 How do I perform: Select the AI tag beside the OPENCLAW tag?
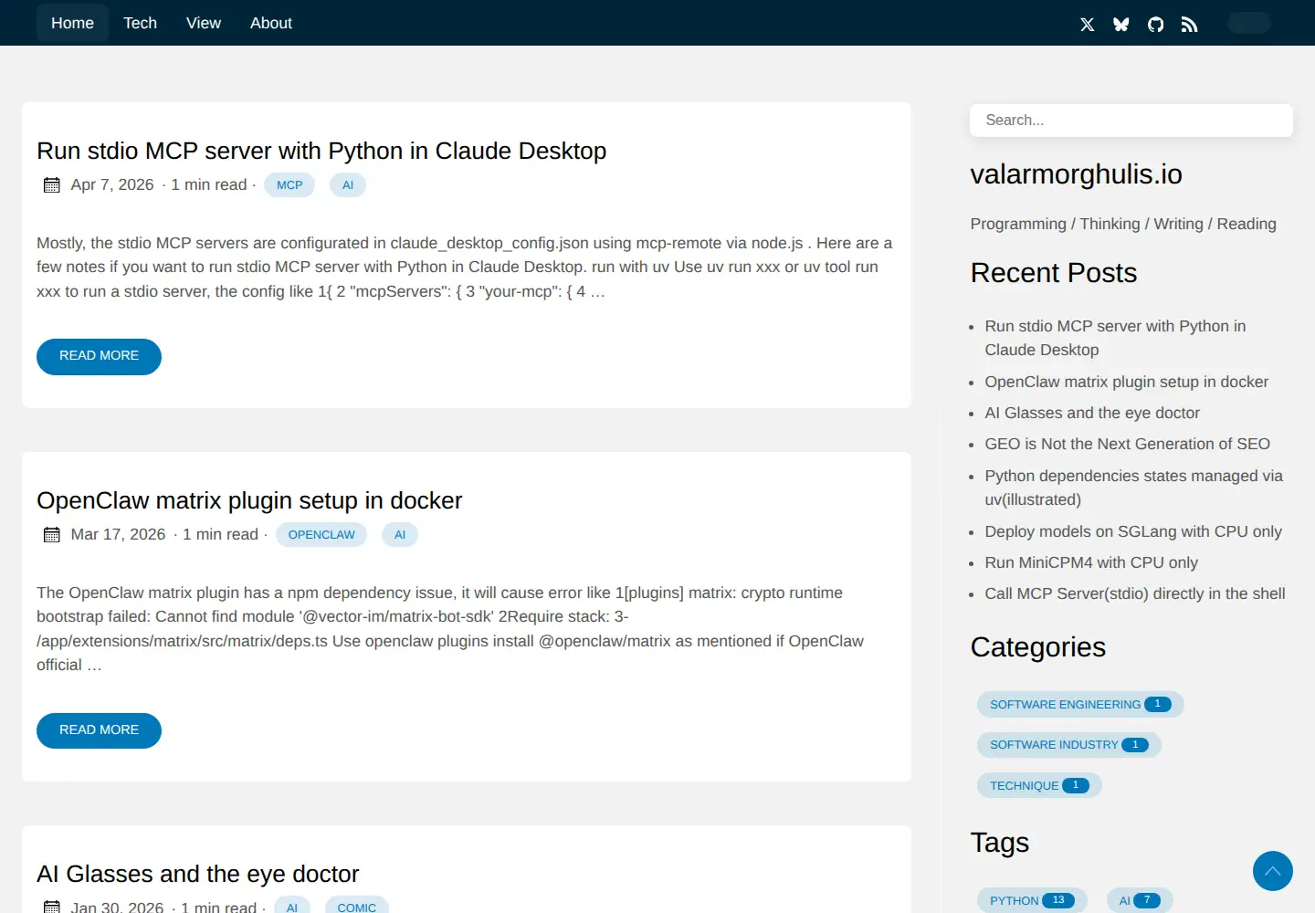click(400, 535)
